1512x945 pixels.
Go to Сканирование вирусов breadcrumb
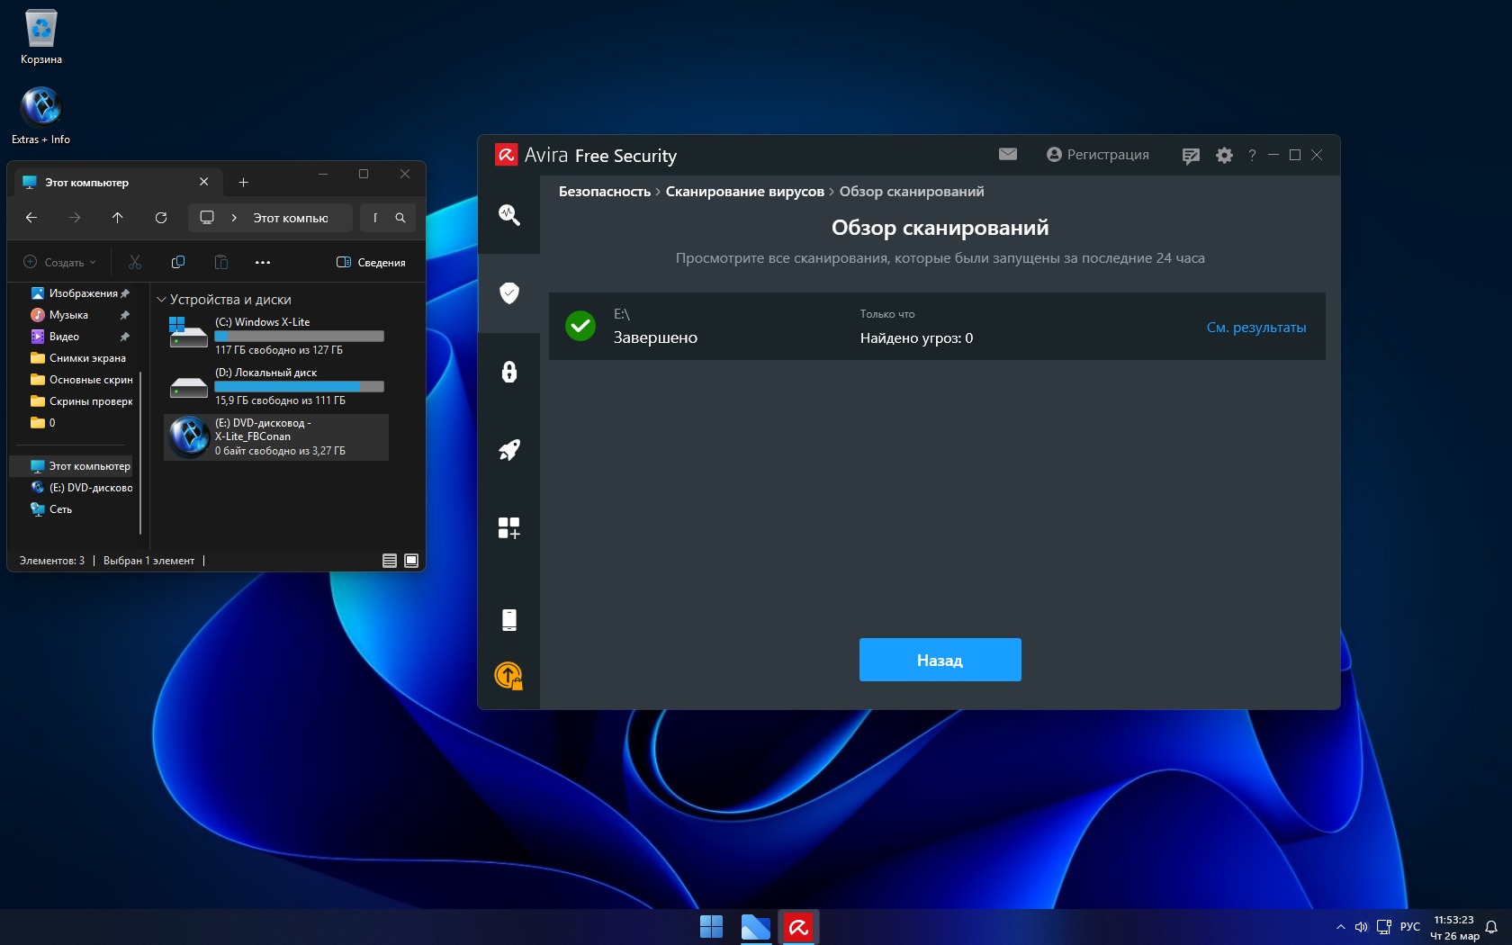tap(744, 192)
